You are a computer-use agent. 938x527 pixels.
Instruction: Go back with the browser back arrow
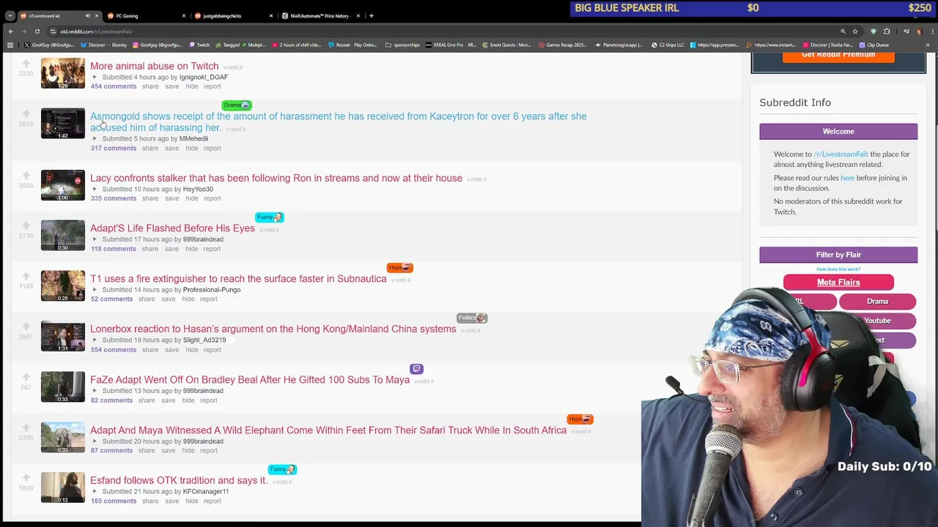(x=10, y=31)
